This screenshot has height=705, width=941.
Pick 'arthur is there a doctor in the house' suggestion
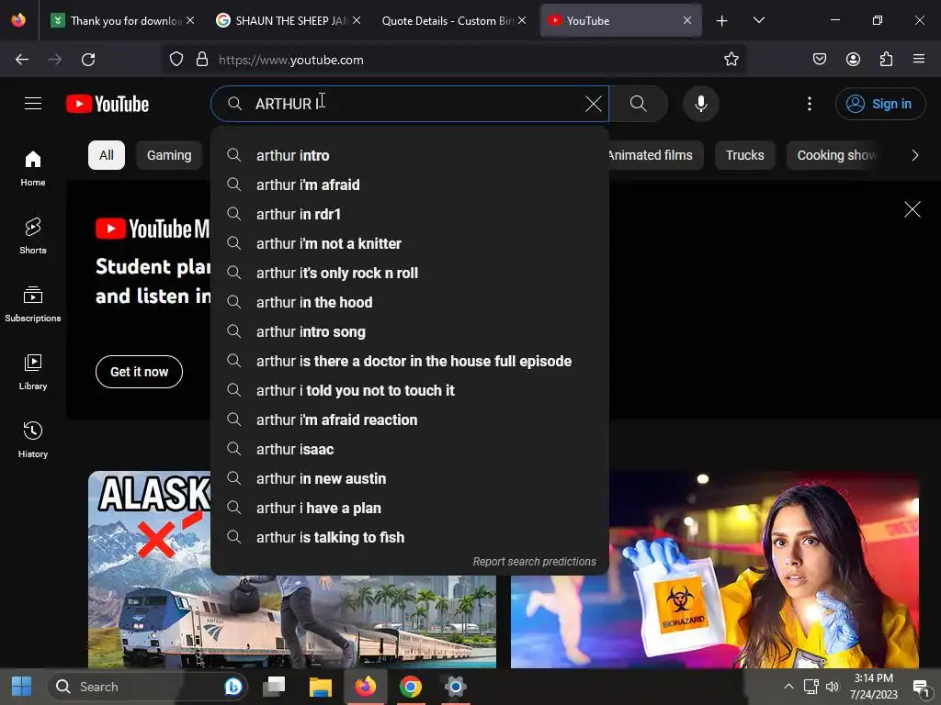pyautogui.click(x=410, y=361)
